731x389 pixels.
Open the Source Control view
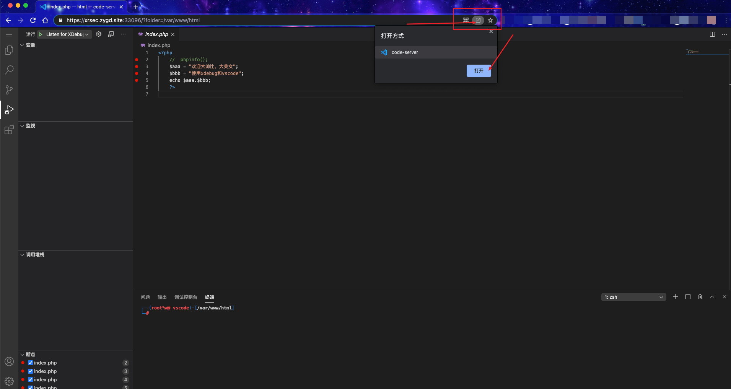[9, 90]
